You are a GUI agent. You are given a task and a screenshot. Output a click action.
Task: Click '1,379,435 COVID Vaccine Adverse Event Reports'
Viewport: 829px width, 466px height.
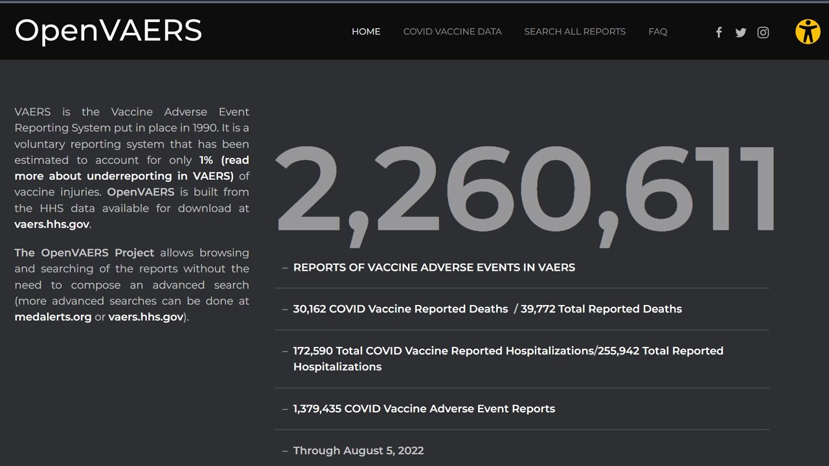(x=424, y=409)
